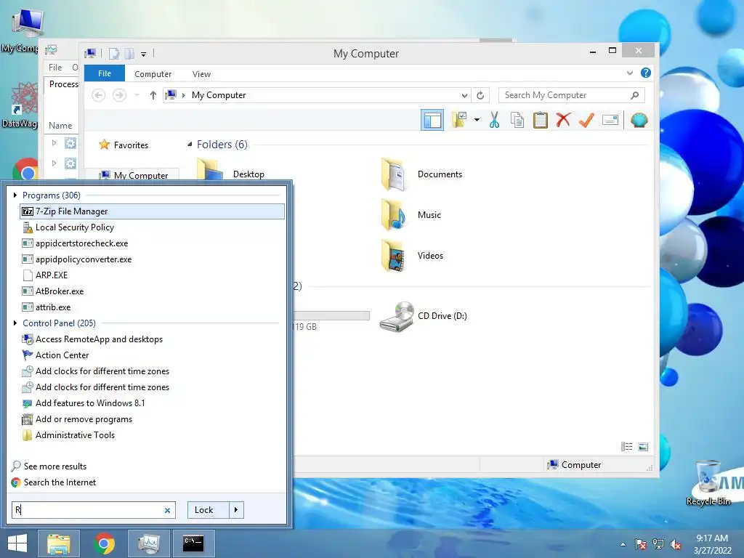The width and height of the screenshot is (744, 558).
Task: Click the blue Help question mark icon
Action: (645, 73)
